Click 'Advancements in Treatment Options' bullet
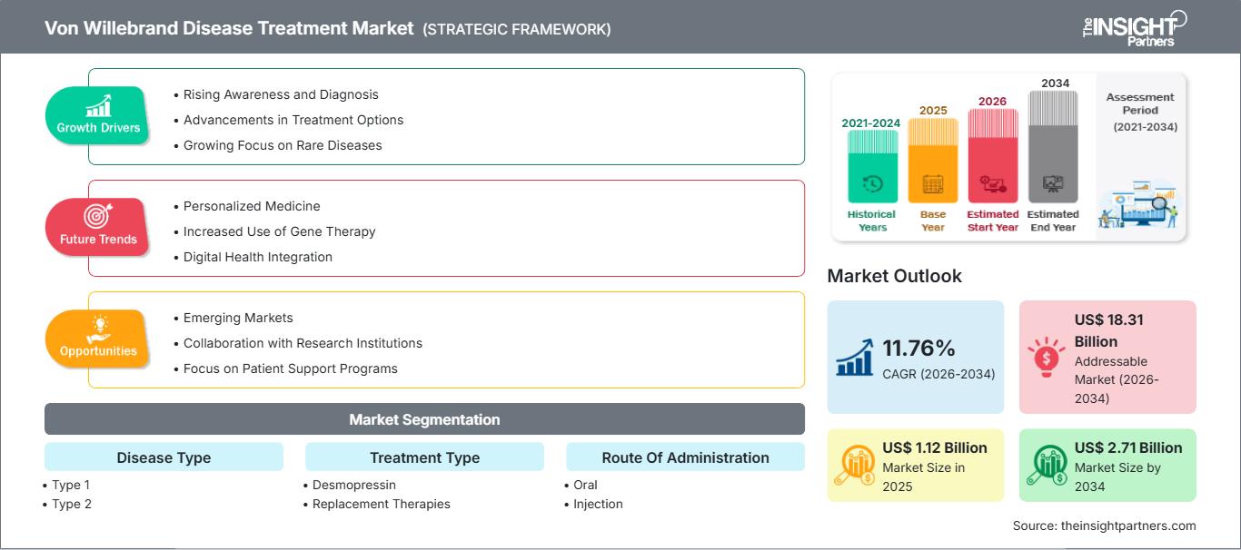 point(293,120)
